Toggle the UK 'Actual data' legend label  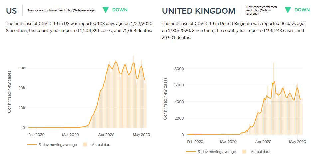[261, 152]
